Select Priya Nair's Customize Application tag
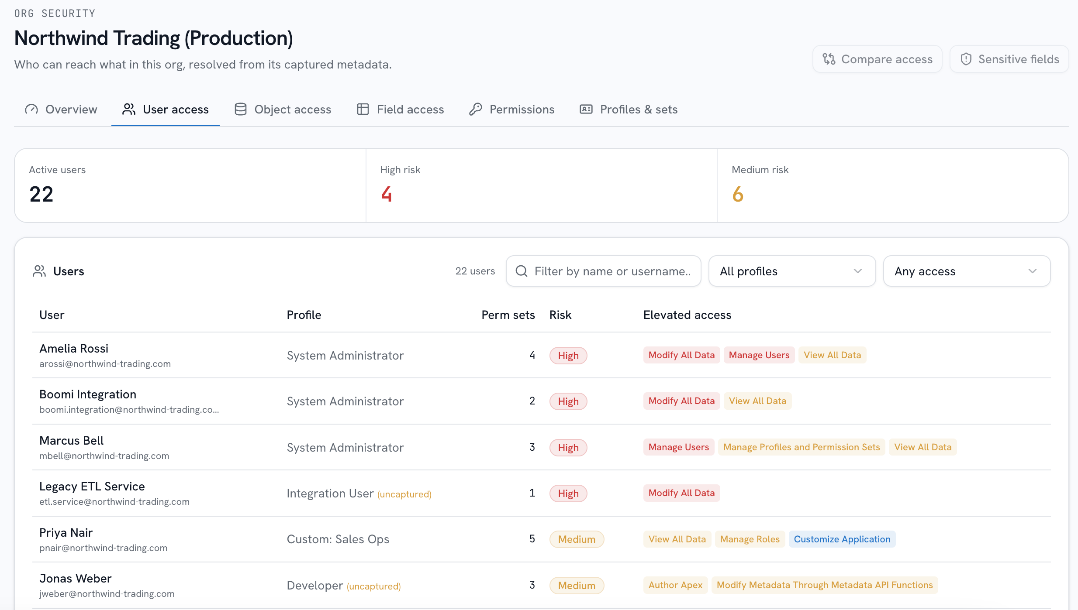 tap(842, 539)
